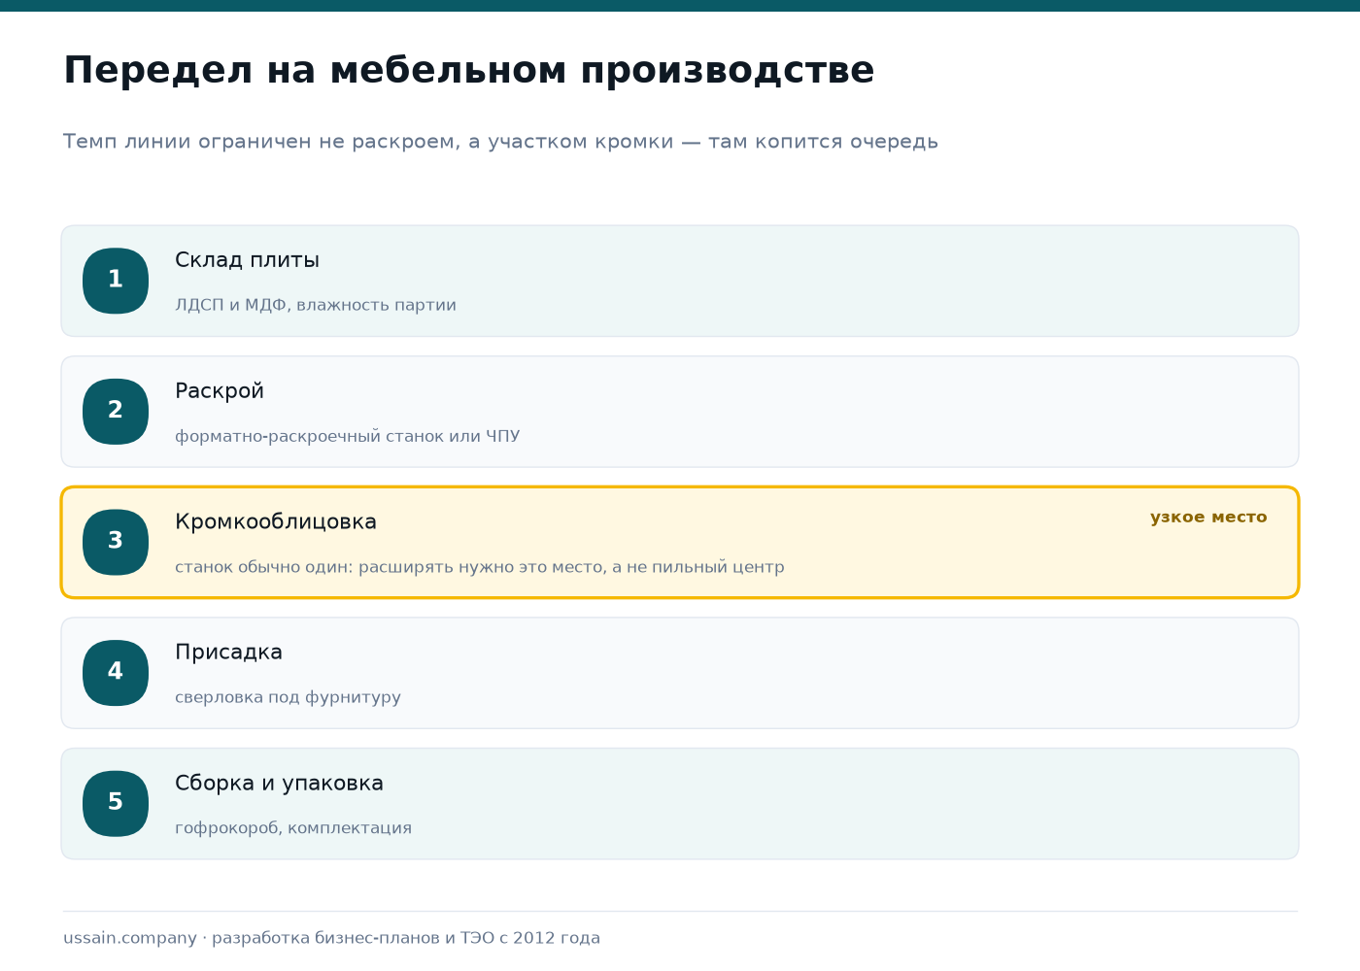Click the 'Склад плиты' step title
This screenshot has height=971, width=1360.
click(247, 260)
